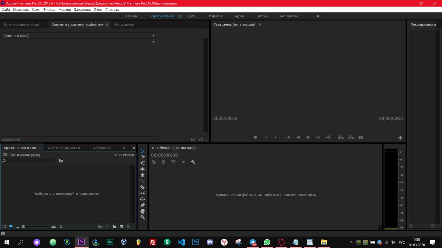Click the Extract button in Program monitor
This screenshot has height=248, width=442.
[351, 137]
